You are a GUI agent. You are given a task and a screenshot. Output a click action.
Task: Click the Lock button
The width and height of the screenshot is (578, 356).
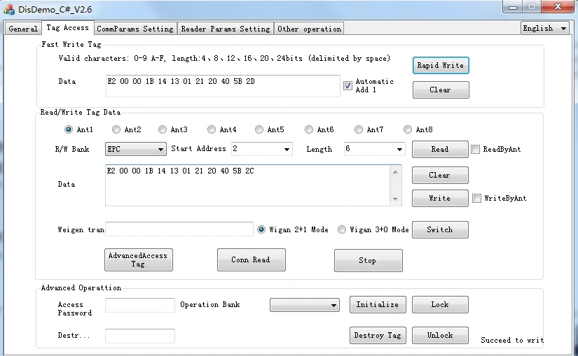coord(440,305)
